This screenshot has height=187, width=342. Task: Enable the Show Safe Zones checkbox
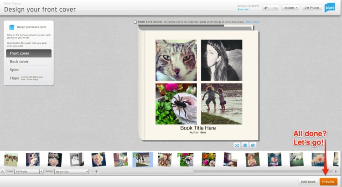135,22
